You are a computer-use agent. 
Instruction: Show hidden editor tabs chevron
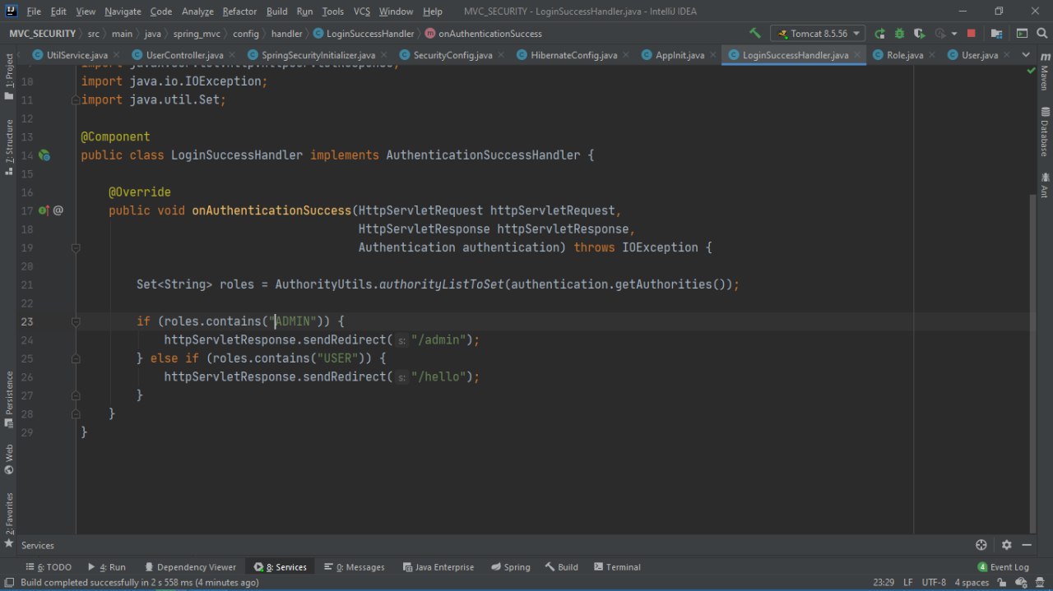[x=1026, y=55]
